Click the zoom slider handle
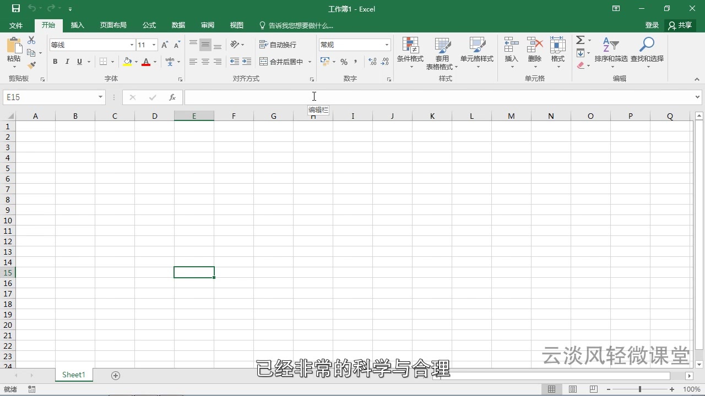Screen dimensions: 705x396 (639, 389)
